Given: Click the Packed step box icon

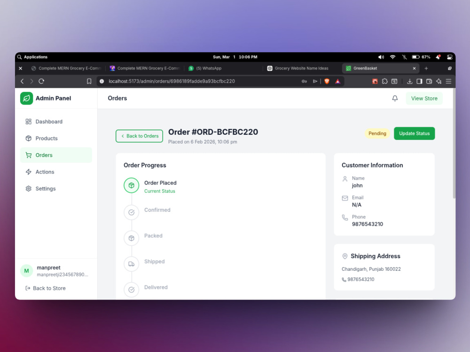Looking at the screenshot, I should pos(131,238).
